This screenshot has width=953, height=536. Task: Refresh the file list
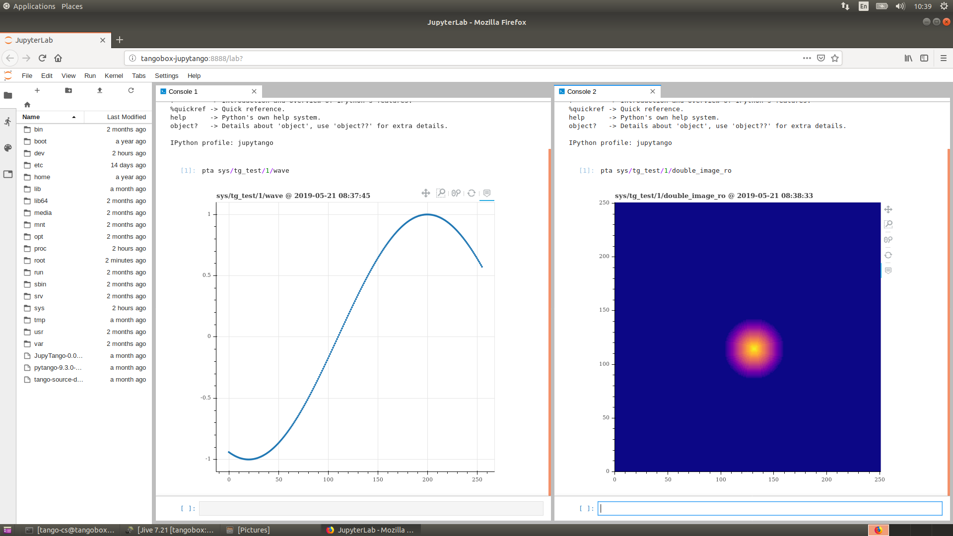(x=131, y=90)
